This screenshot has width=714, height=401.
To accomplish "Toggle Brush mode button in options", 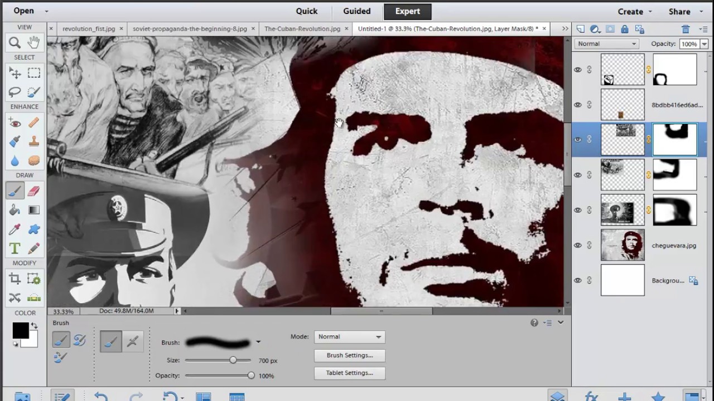I will point(111,341).
